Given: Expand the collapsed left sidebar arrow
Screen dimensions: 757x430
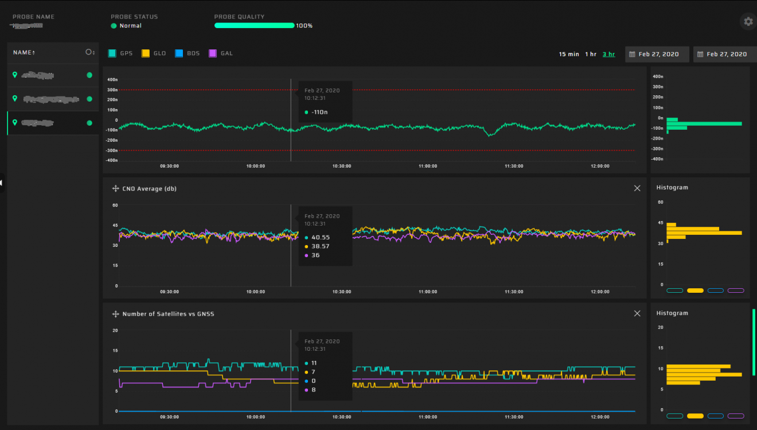Looking at the screenshot, I should 2,183.
